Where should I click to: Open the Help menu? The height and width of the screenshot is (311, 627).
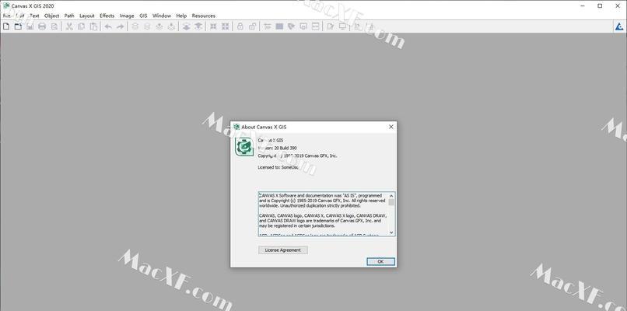click(x=181, y=16)
